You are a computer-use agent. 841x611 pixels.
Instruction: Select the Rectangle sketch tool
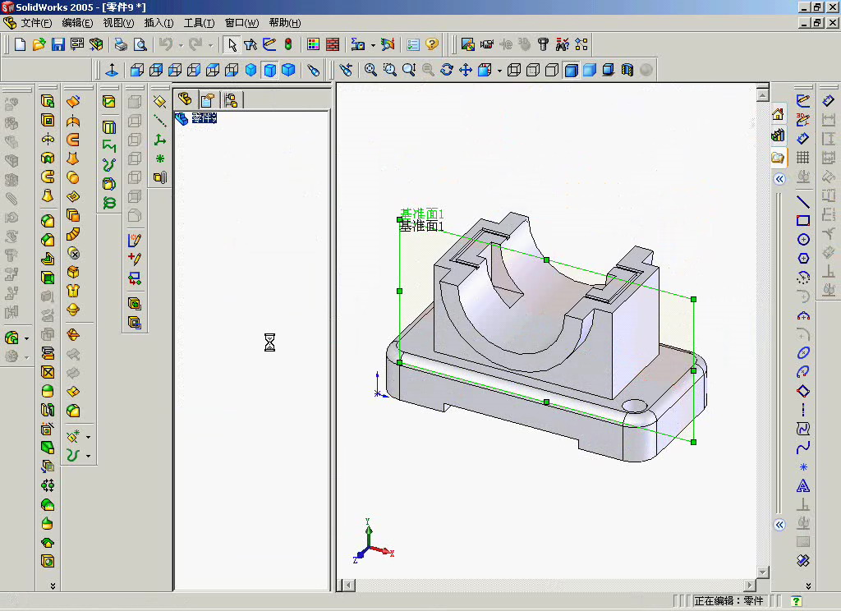tap(803, 220)
